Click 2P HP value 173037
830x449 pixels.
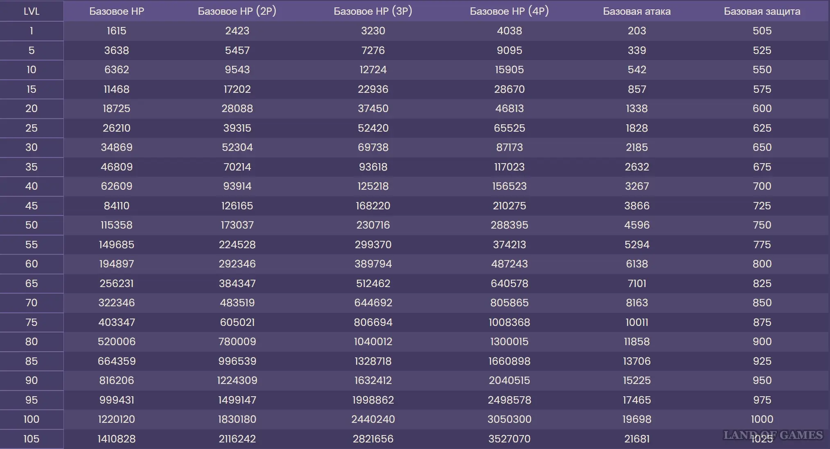pos(237,225)
